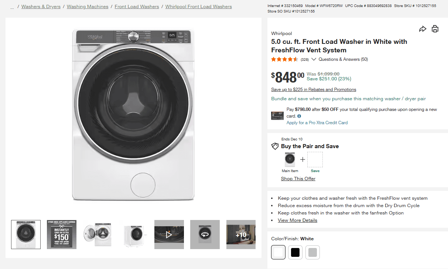Viewport: 448px width, 269px height.
Task: Navigate to Washers & Dryers breadcrumb
Action: click(x=41, y=6)
